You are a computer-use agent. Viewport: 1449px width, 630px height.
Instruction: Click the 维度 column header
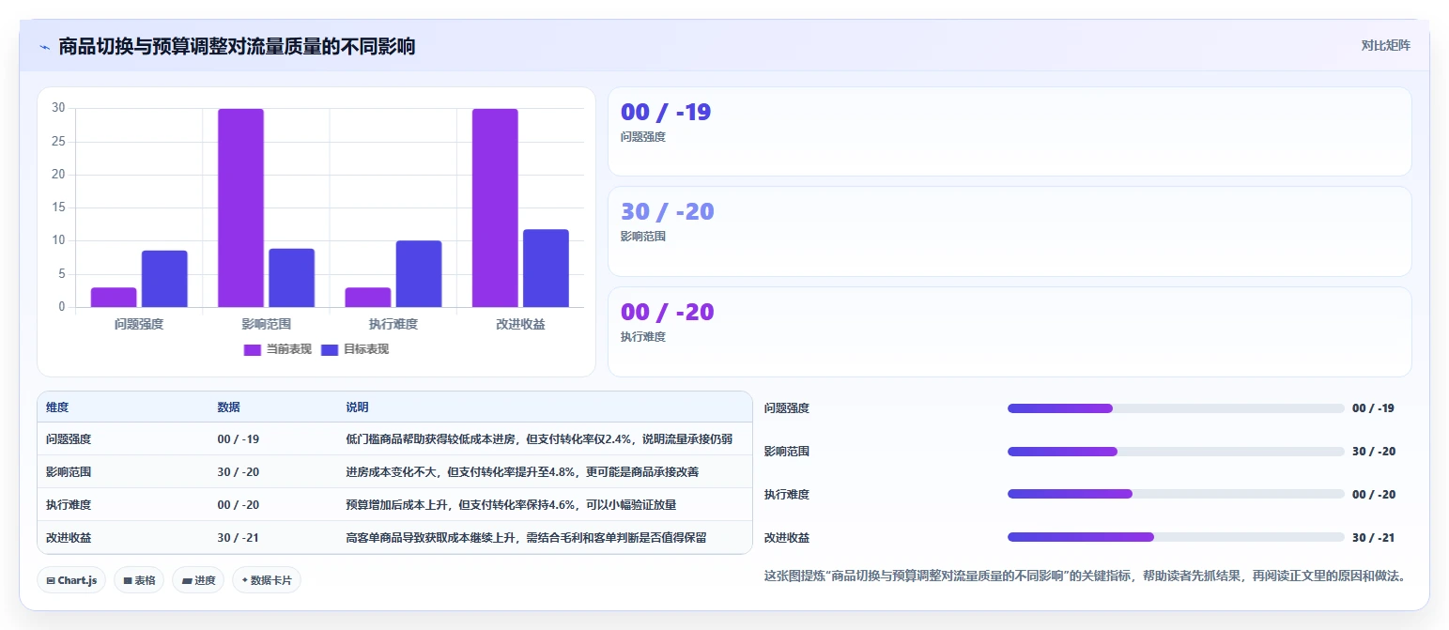point(57,407)
